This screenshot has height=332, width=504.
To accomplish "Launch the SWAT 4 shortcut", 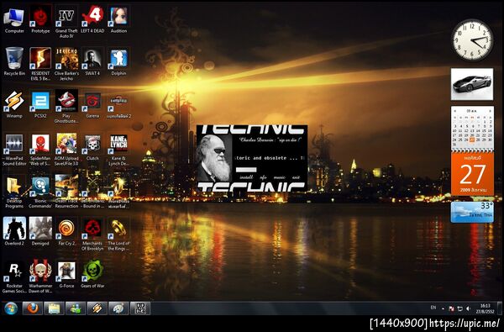I will coord(92,61).
